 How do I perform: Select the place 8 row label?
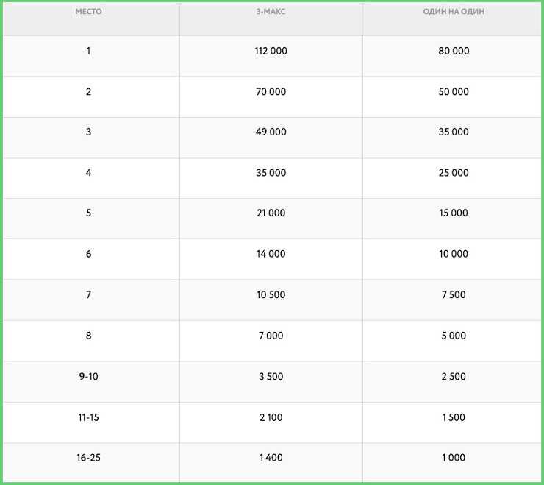pyautogui.click(x=88, y=336)
